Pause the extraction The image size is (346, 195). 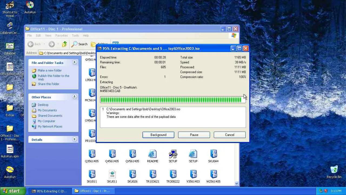[194, 135]
